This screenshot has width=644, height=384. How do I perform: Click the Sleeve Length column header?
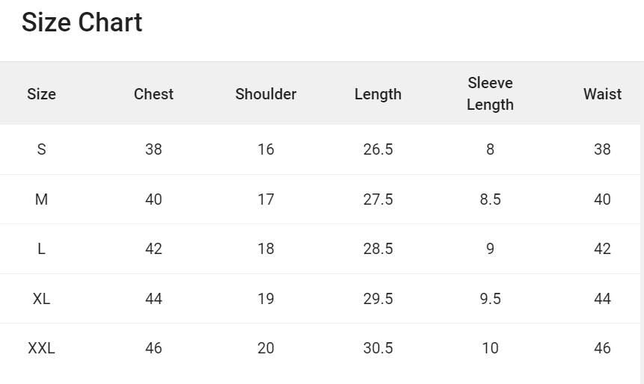(x=490, y=94)
